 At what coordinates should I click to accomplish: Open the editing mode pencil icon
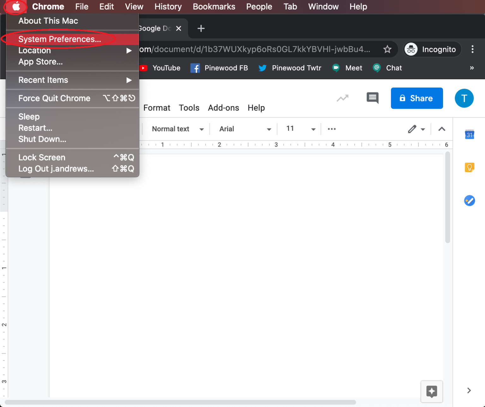[412, 129]
